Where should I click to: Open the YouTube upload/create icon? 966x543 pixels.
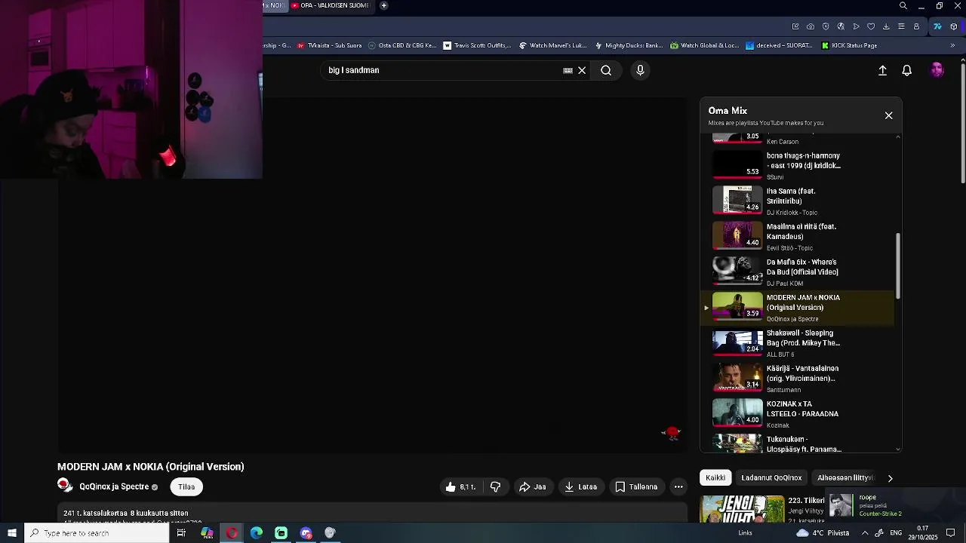(882, 70)
